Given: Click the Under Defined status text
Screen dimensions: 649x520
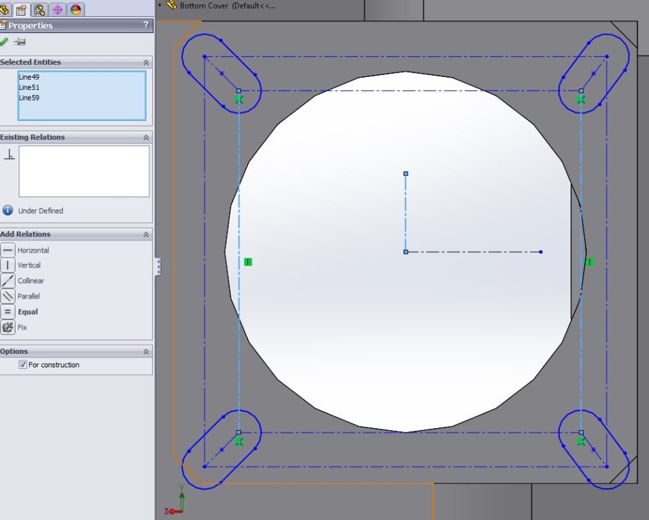Looking at the screenshot, I should (x=41, y=211).
